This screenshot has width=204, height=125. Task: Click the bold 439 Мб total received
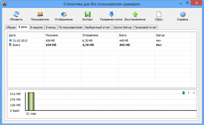tap(51, 45)
